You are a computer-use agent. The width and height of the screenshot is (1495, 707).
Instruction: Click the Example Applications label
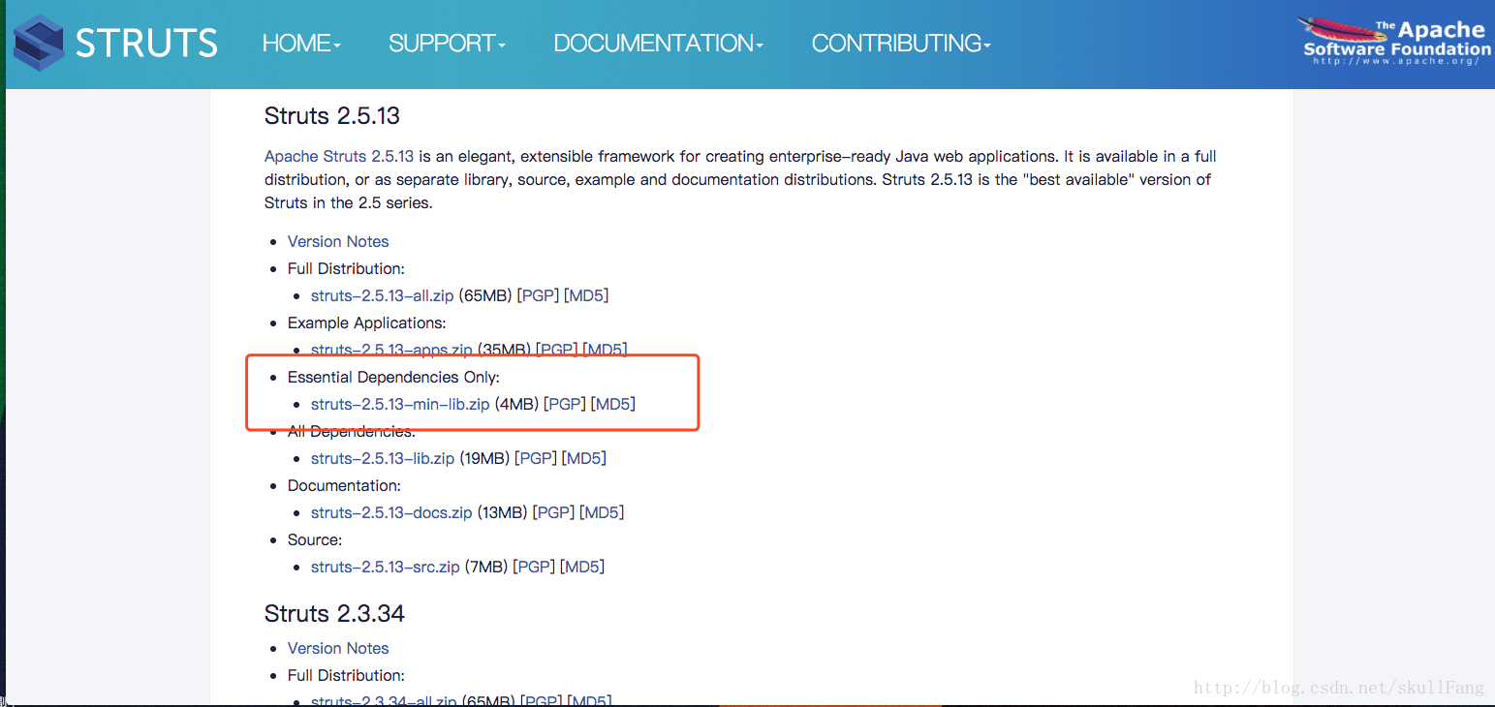pos(367,323)
